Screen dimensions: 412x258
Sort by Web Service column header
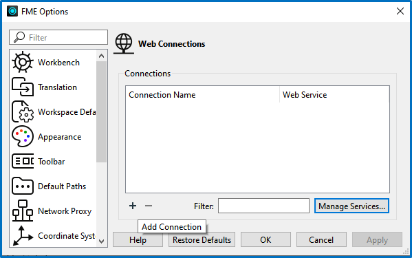pyautogui.click(x=334, y=94)
